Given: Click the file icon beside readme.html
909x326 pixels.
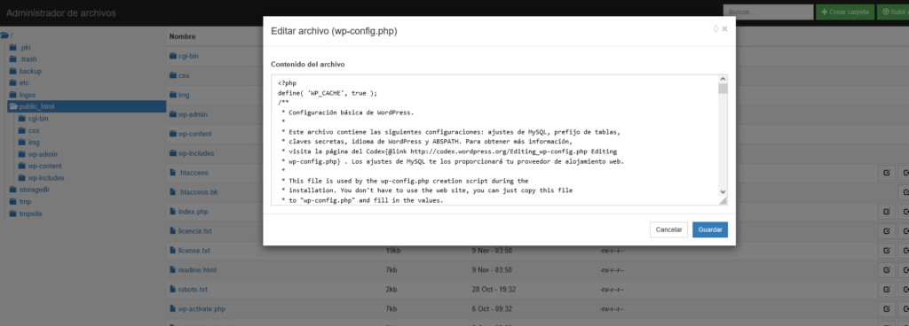Looking at the screenshot, I should (x=173, y=270).
